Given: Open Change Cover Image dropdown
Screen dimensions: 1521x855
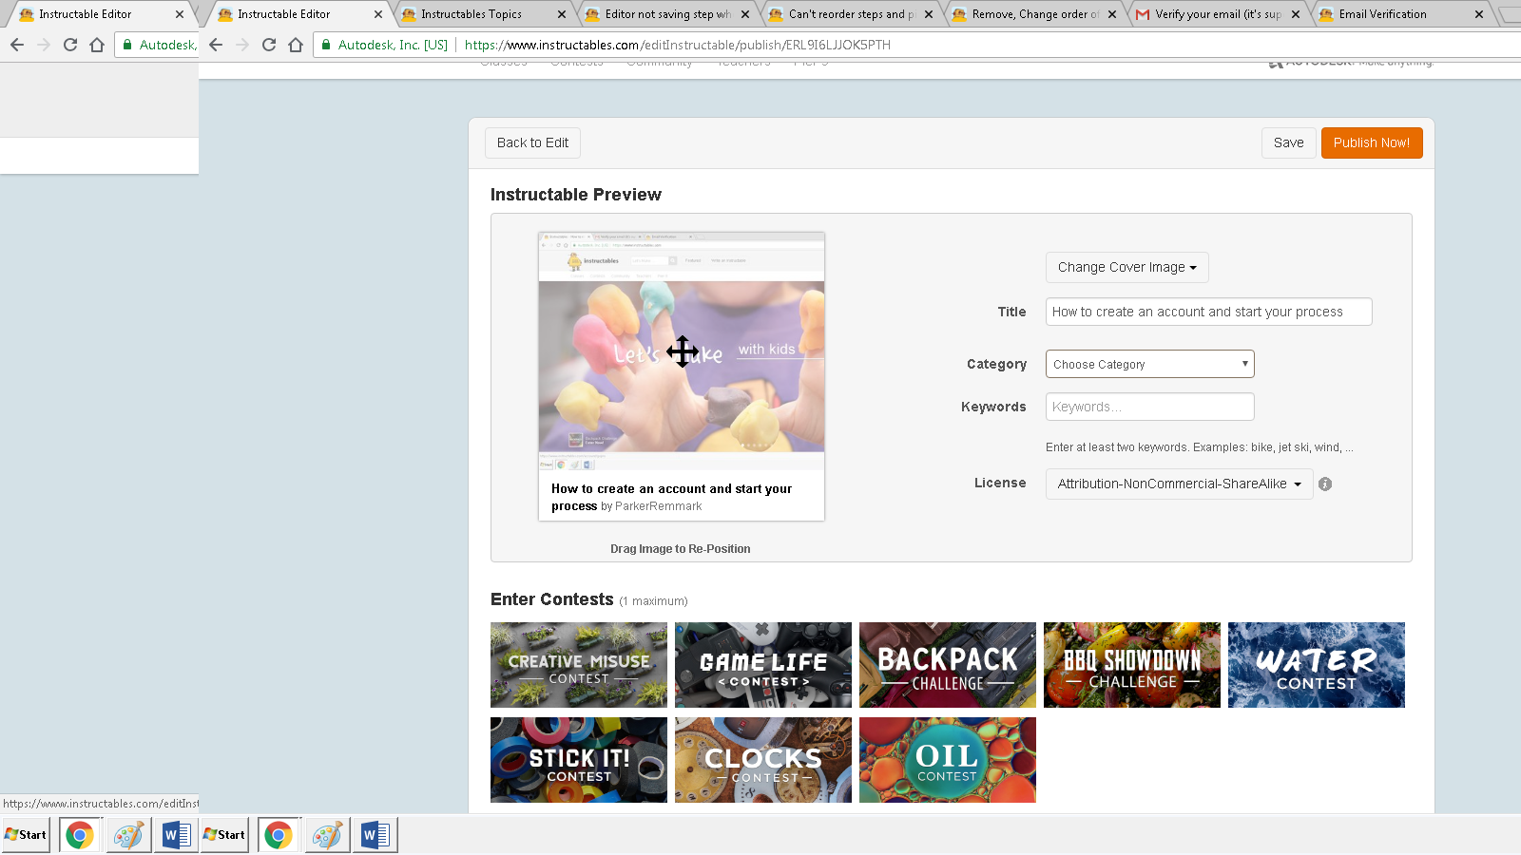Looking at the screenshot, I should pos(1126,267).
